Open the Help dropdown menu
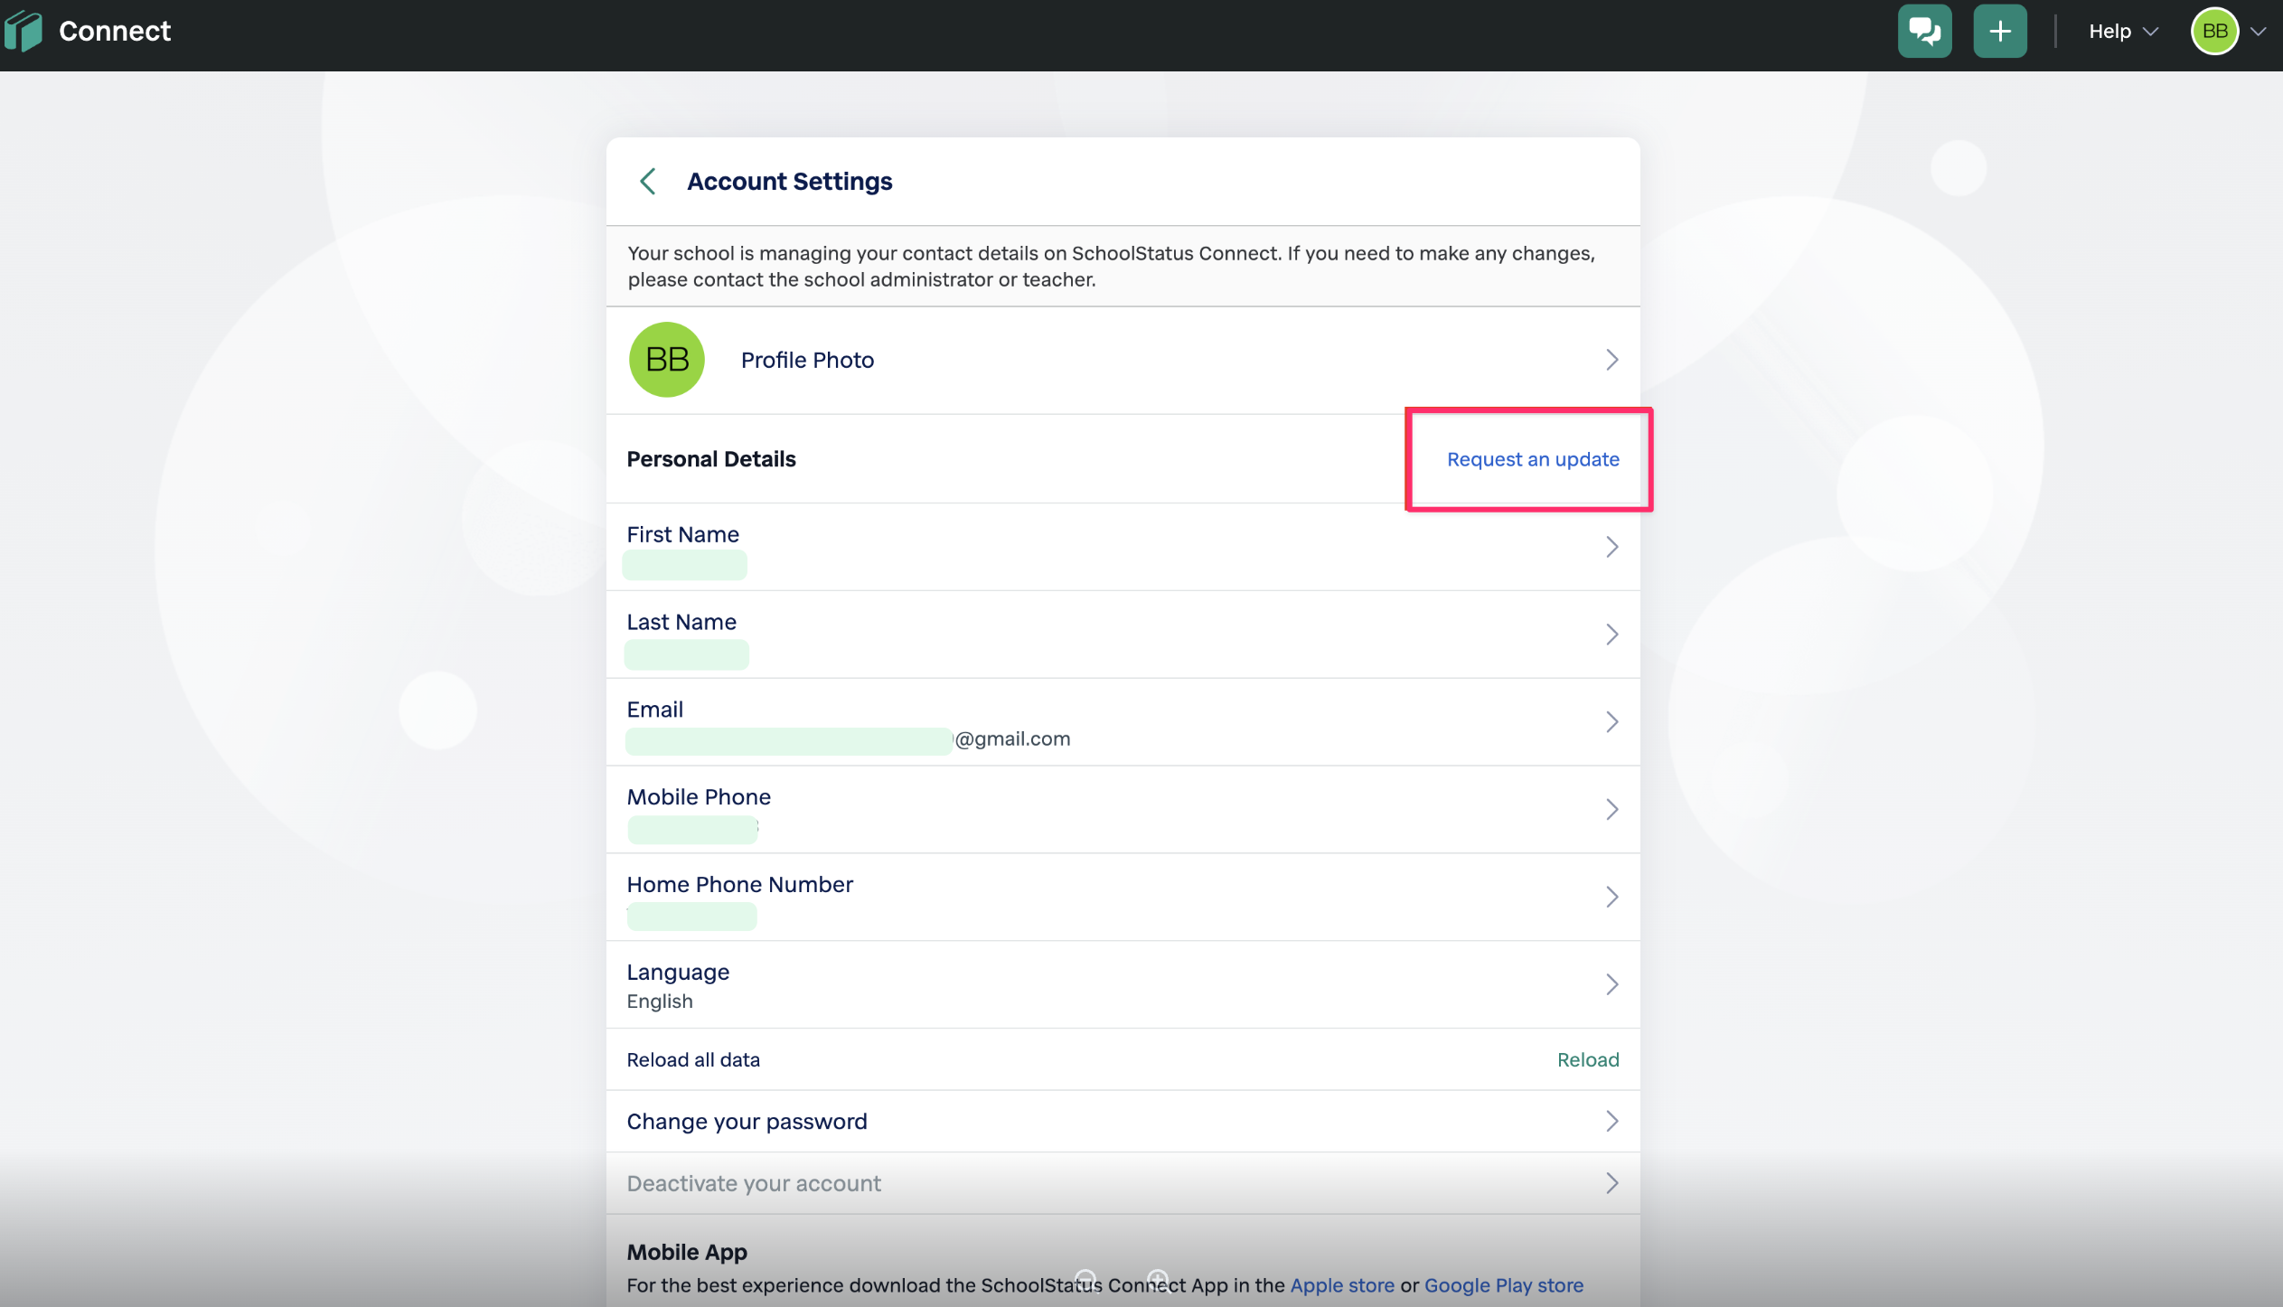Screen dimensions: 2283x1307 point(2122,31)
